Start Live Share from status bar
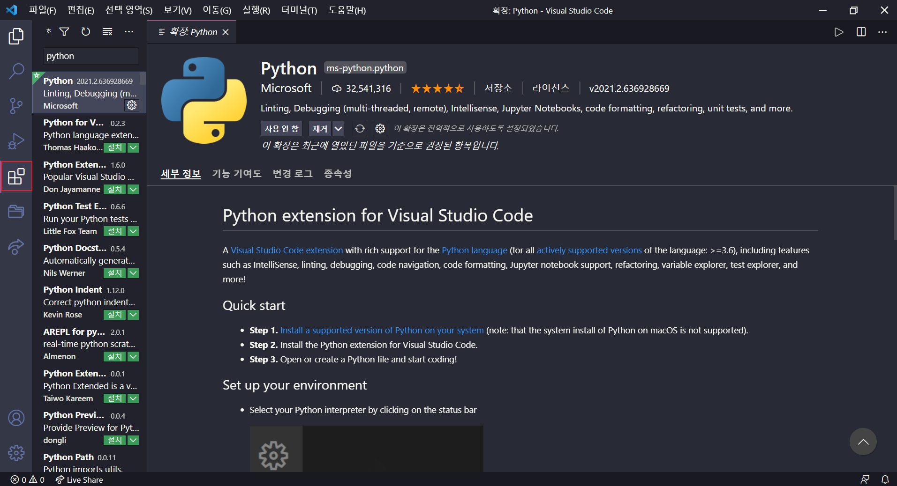The height and width of the screenshot is (486, 897). (x=79, y=480)
